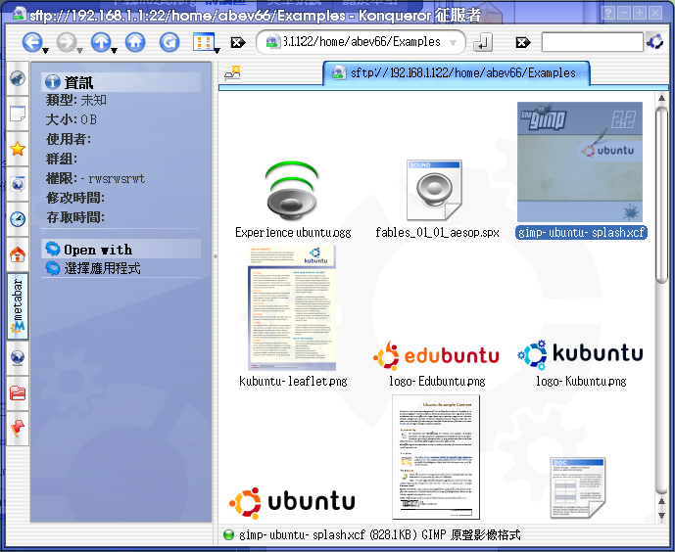Open the network globe window sidebar tab
The height and width of the screenshot is (552, 675).
[18, 184]
